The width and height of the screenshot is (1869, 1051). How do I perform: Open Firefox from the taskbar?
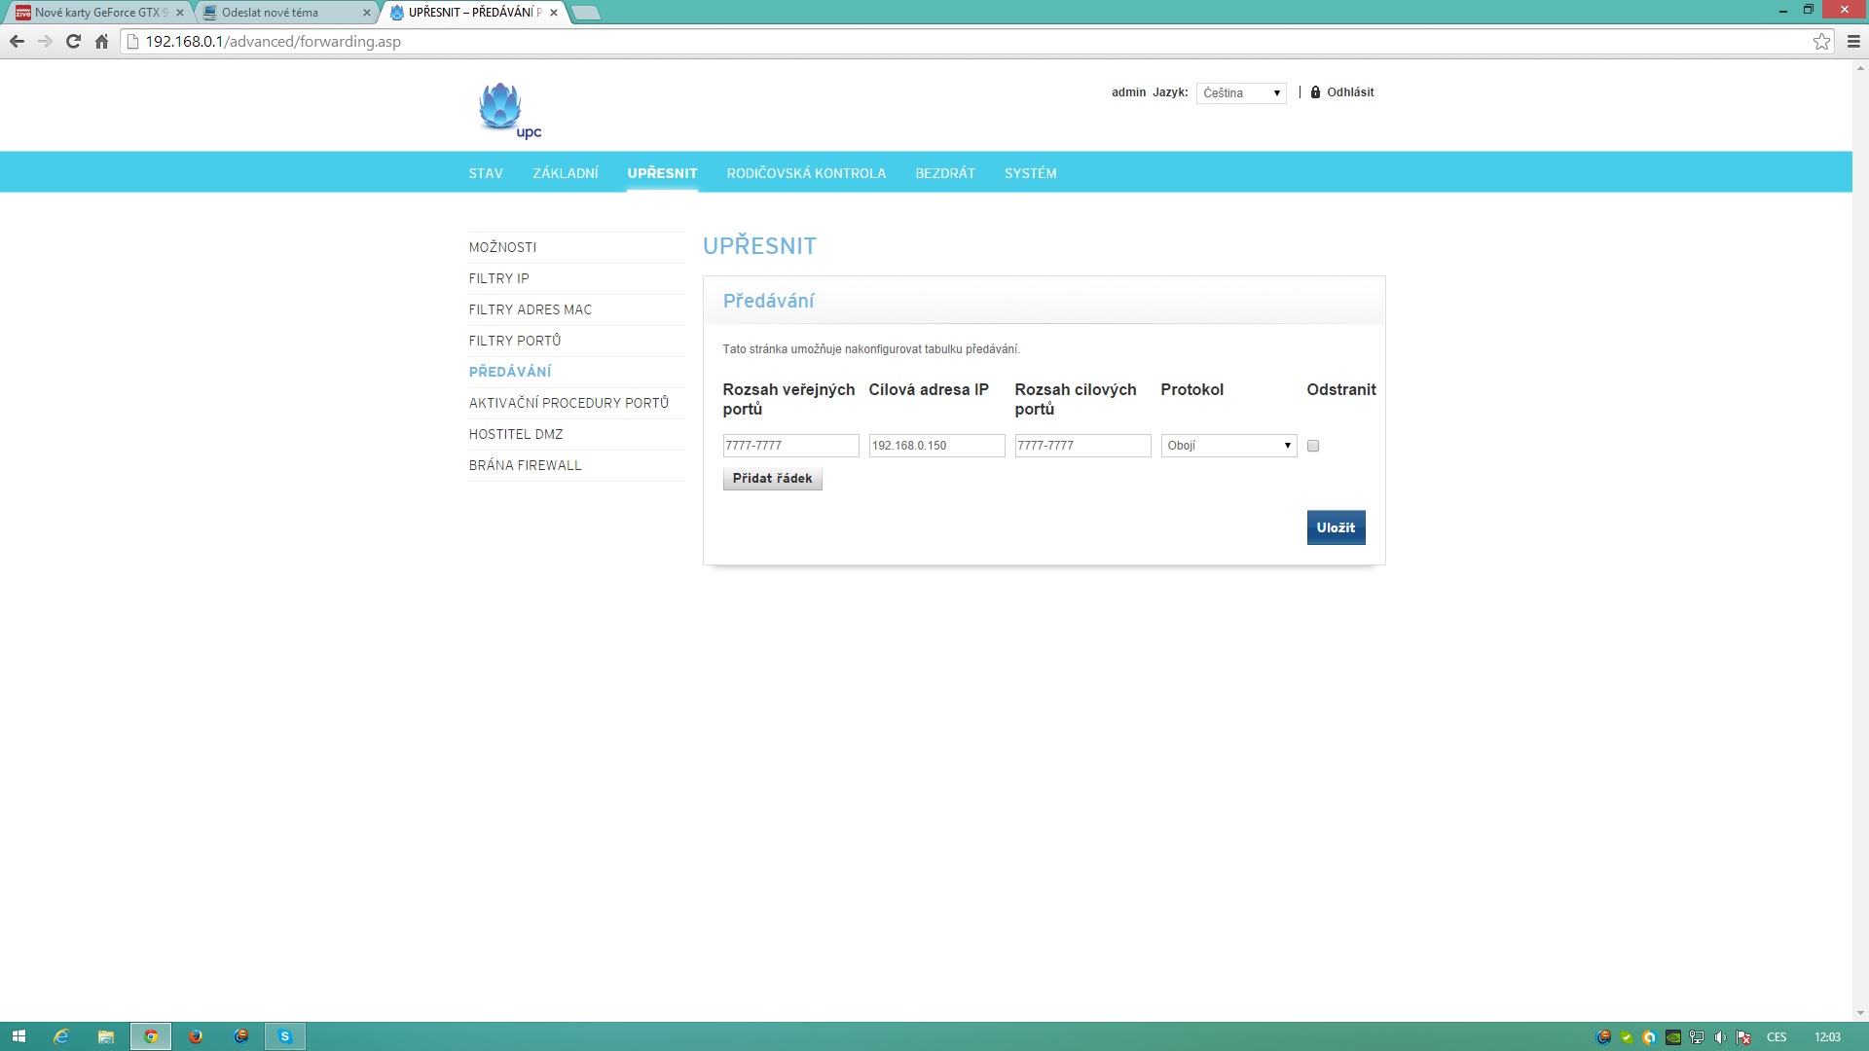tap(196, 1036)
